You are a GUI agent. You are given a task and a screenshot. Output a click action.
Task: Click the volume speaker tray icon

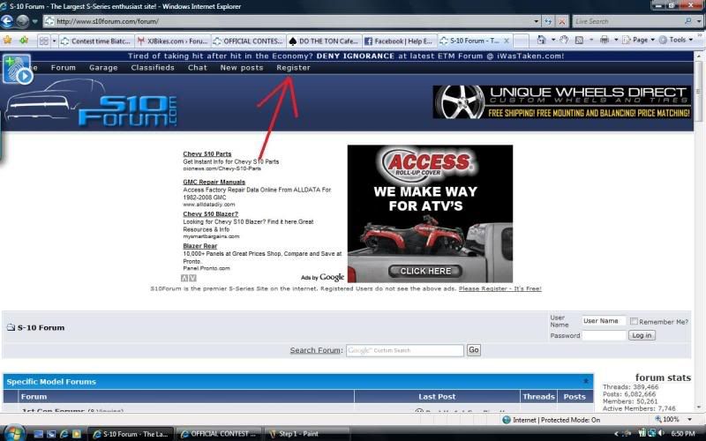661,433
